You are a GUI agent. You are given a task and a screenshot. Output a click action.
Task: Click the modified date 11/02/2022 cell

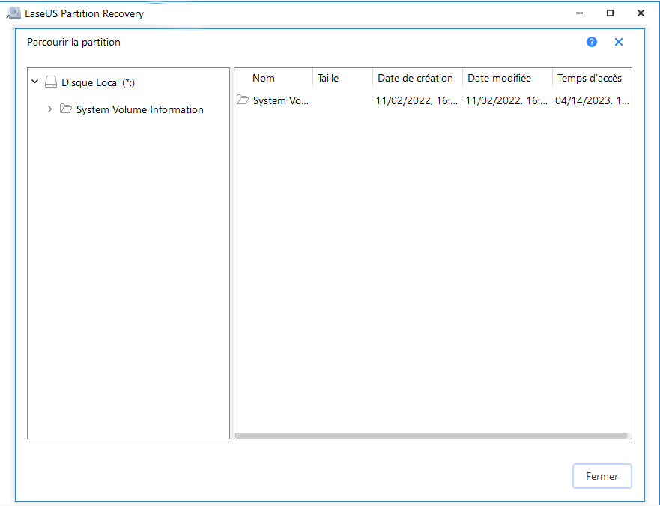[x=506, y=100]
